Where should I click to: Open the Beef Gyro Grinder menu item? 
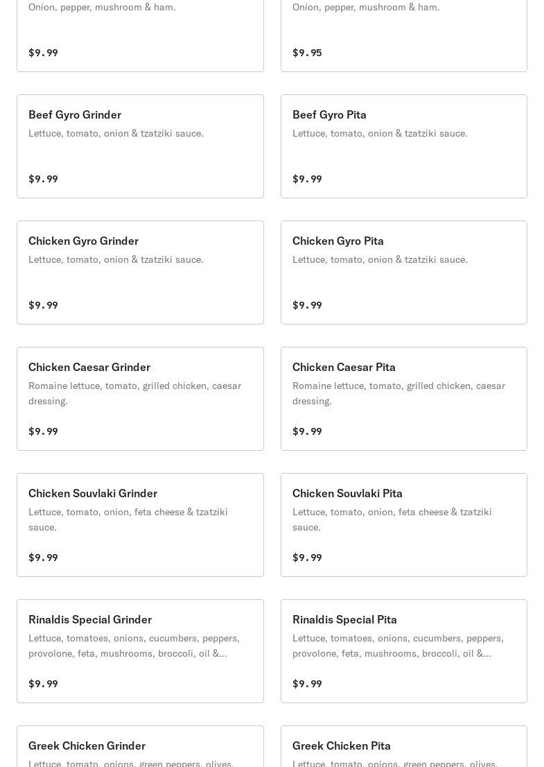click(x=140, y=146)
